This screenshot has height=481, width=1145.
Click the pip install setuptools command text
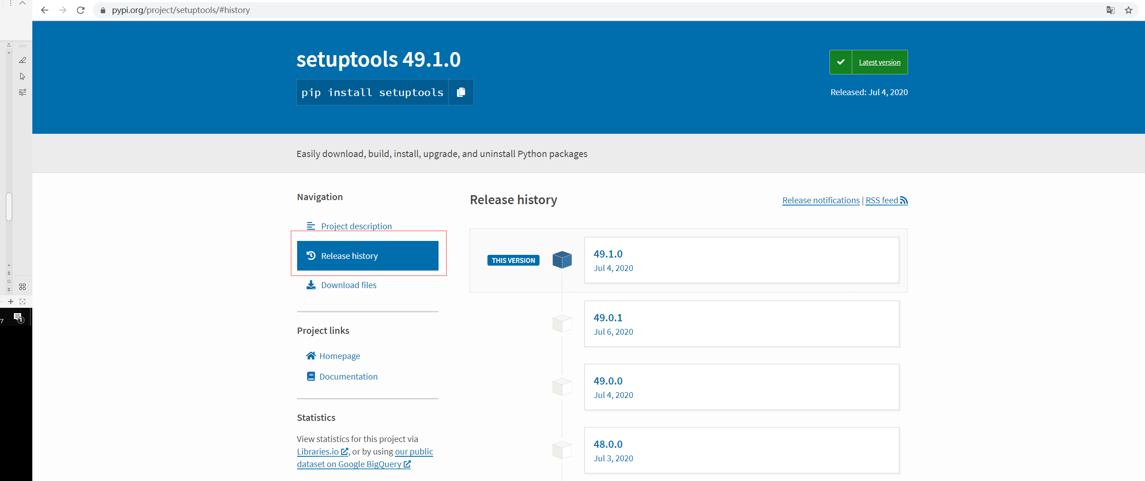point(373,92)
